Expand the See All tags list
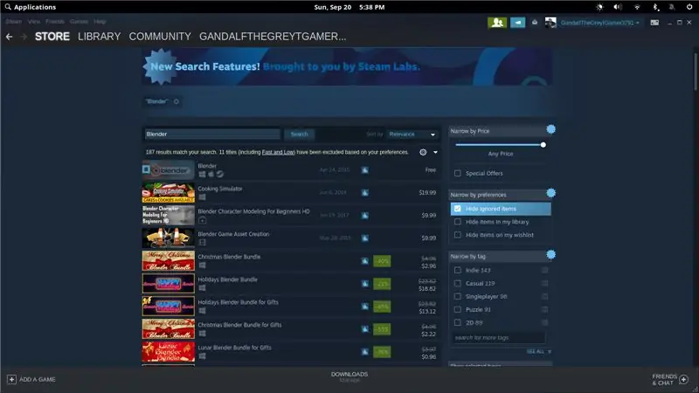699x393 pixels. click(539, 352)
